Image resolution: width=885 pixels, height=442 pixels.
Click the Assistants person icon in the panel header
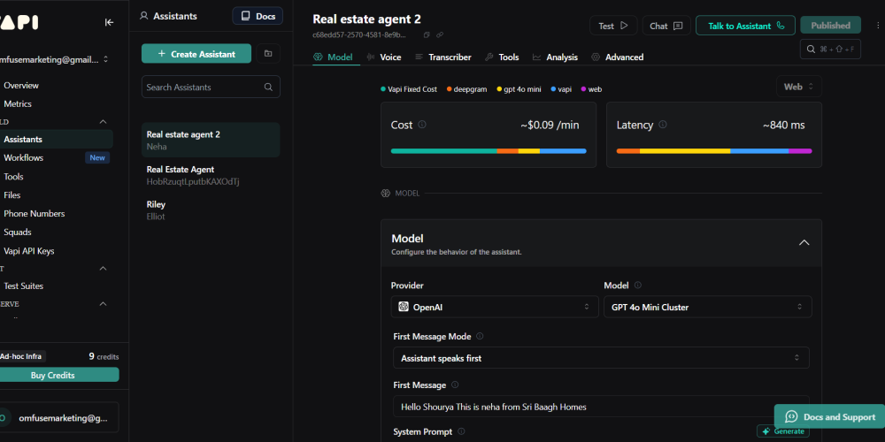[x=144, y=16]
